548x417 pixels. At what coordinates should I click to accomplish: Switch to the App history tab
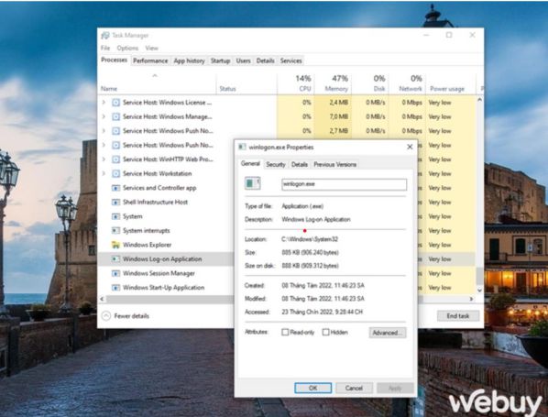[189, 60]
